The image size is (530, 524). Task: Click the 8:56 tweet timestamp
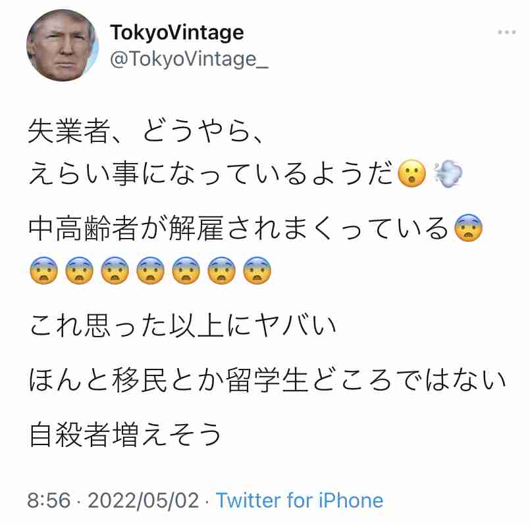tap(49, 500)
